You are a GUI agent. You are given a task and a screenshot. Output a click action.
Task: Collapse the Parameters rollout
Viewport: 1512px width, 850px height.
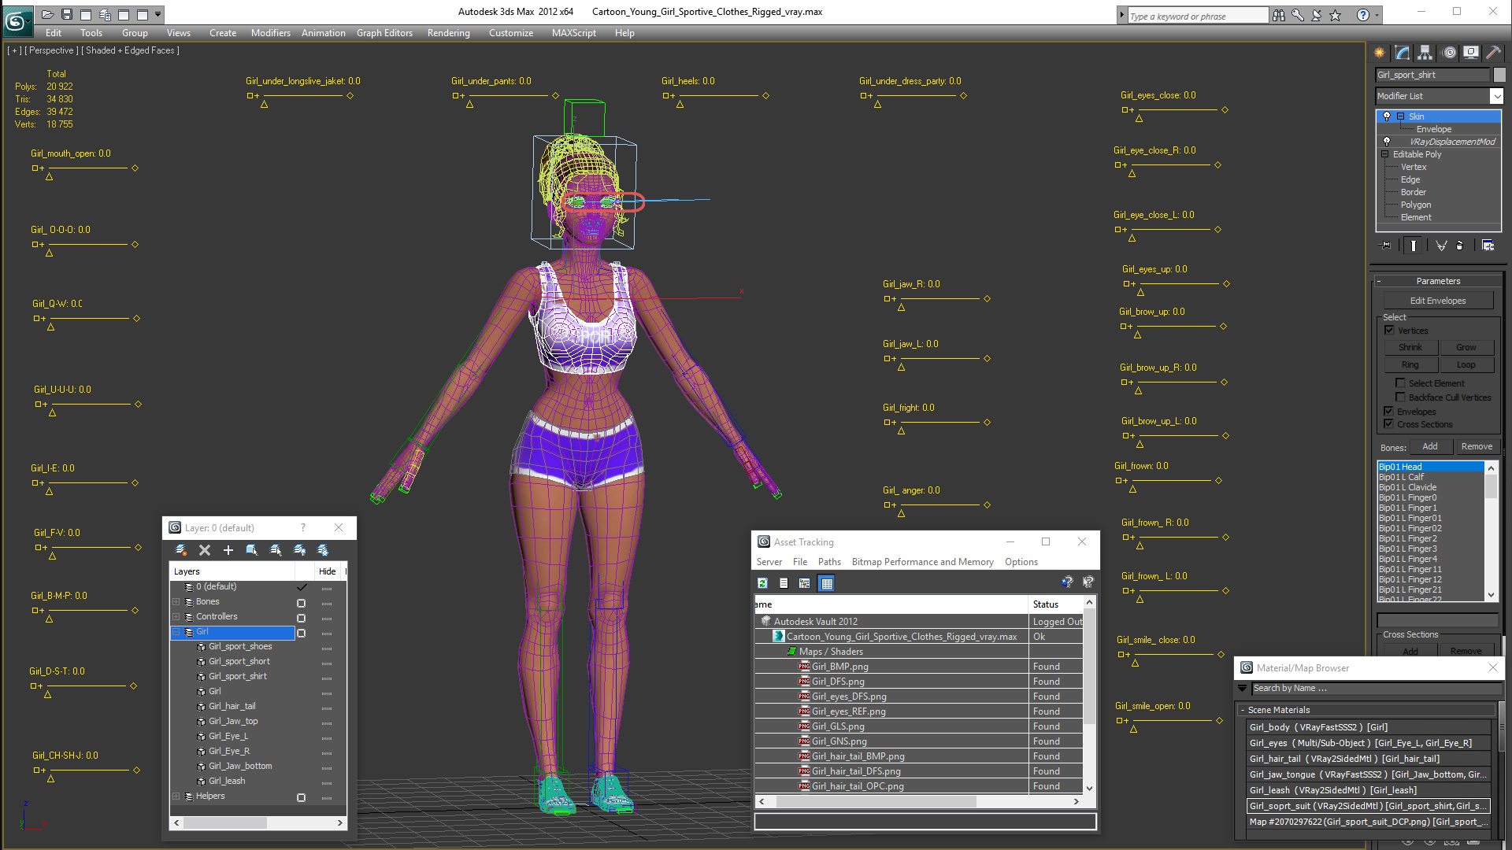[x=1437, y=281]
